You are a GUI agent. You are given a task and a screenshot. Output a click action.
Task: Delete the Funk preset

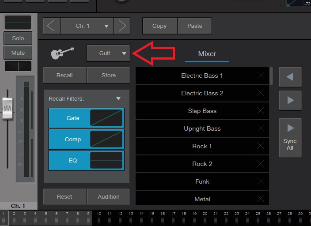point(261,181)
